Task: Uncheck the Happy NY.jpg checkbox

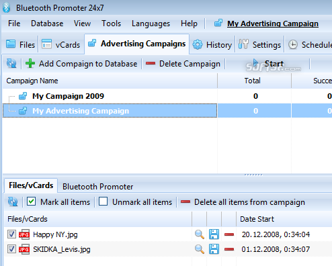Action: click(11, 234)
